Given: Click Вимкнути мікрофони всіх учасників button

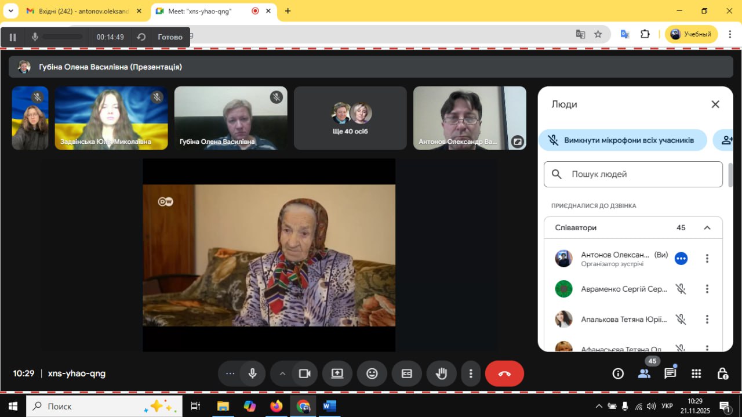Looking at the screenshot, I should tap(623, 140).
